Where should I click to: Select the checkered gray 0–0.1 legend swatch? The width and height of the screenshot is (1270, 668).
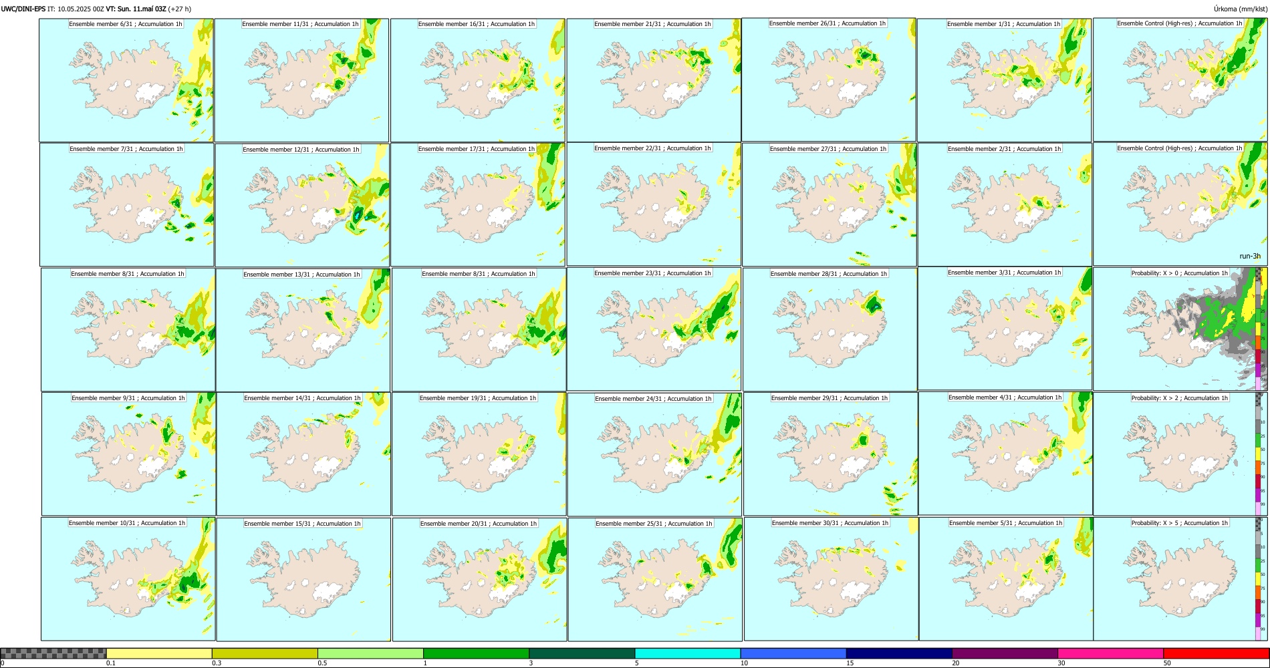click(x=53, y=653)
